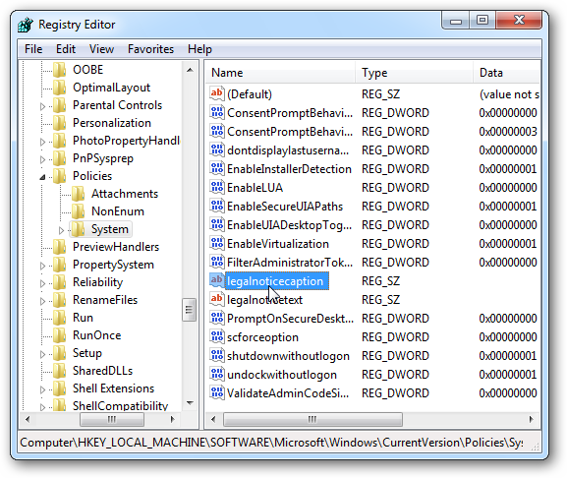Viewport: 567px width, 478px height.
Task: Open the Edit menu
Action: point(66,49)
